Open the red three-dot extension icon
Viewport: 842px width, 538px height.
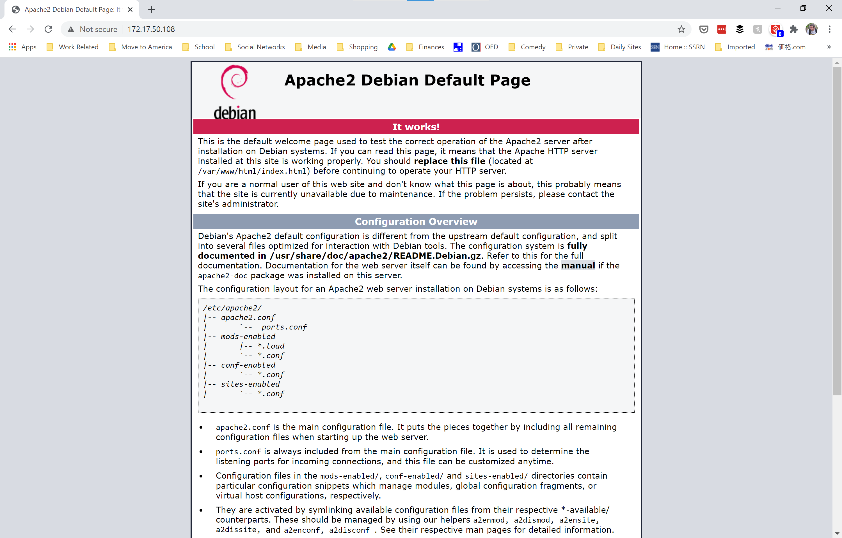pos(722,29)
